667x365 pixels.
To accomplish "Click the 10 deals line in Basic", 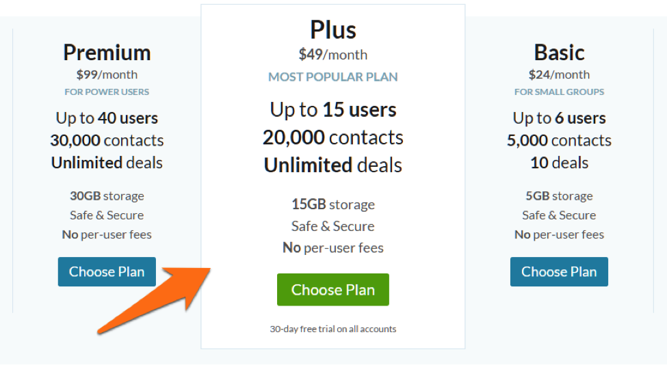I will 559,163.
